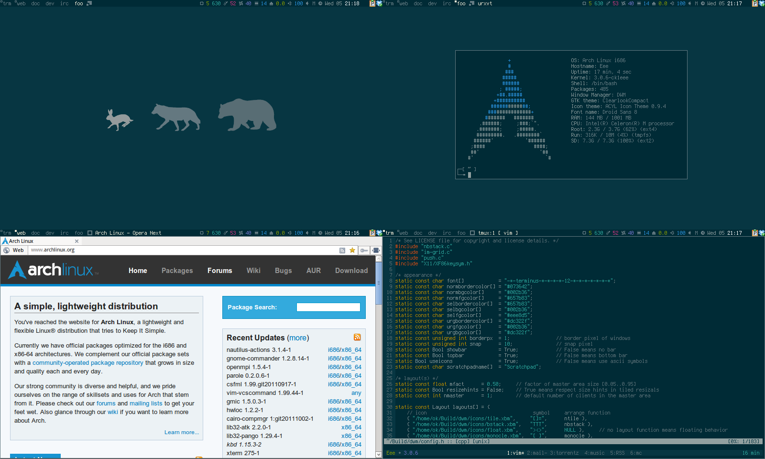This screenshot has height=459, width=765.
Task: Click the scroll-down arrow of Opera's scrollbar
Action: click(x=379, y=455)
